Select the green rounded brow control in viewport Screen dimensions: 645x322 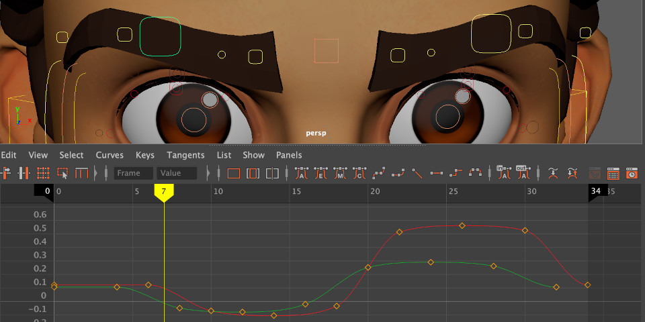pyautogui.click(x=161, y=36)
